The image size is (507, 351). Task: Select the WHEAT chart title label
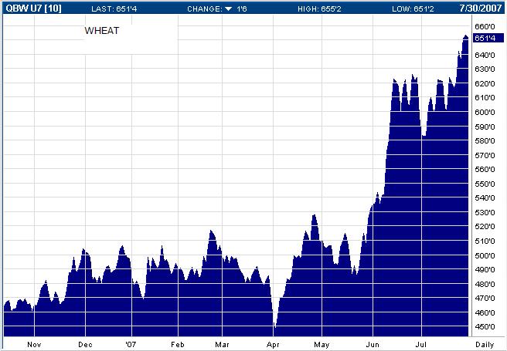click(x=97, y=30)
